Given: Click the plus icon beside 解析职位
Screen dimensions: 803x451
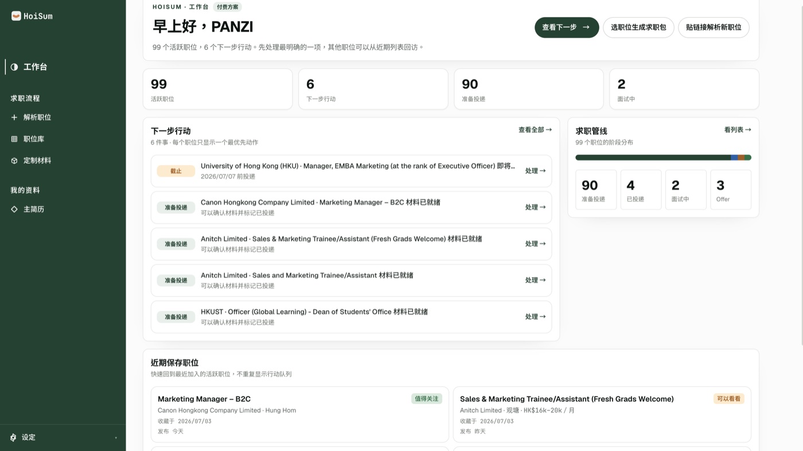Looking at the screenshot, I should 14,117.
